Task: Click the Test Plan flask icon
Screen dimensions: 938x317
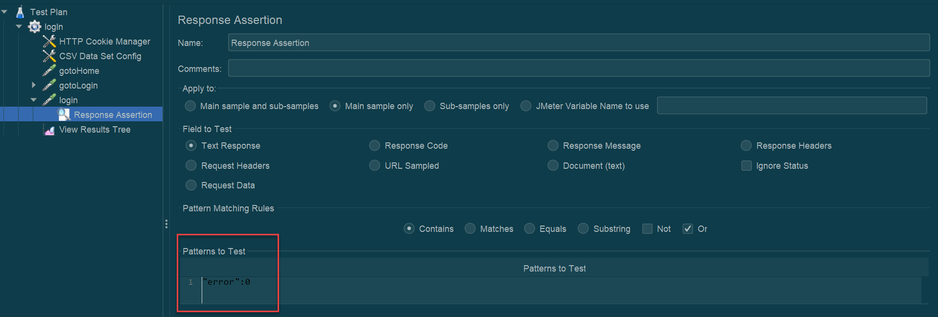Action: tap(20, 11)
